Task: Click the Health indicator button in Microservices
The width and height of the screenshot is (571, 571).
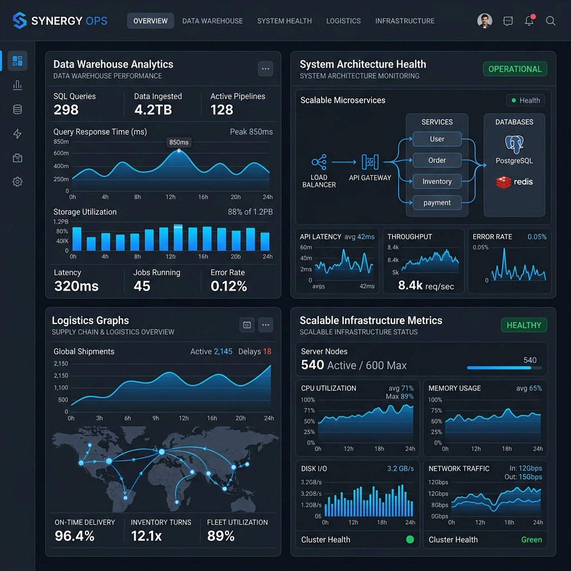Action: pos(525,100)
